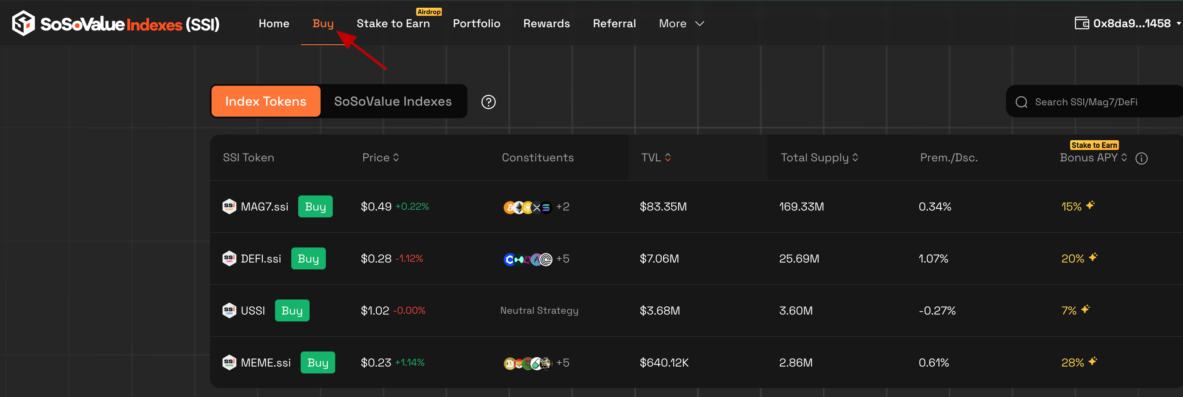The width and height of the screenshot is (1183, 397).
Task: Open the Stake to Earn menu item
Action: tap(393, 24)
